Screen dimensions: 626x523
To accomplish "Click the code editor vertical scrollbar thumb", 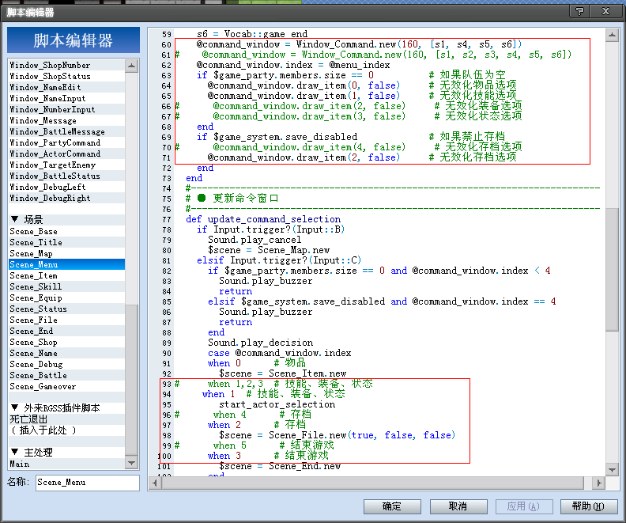I will (x=612, y=270).
